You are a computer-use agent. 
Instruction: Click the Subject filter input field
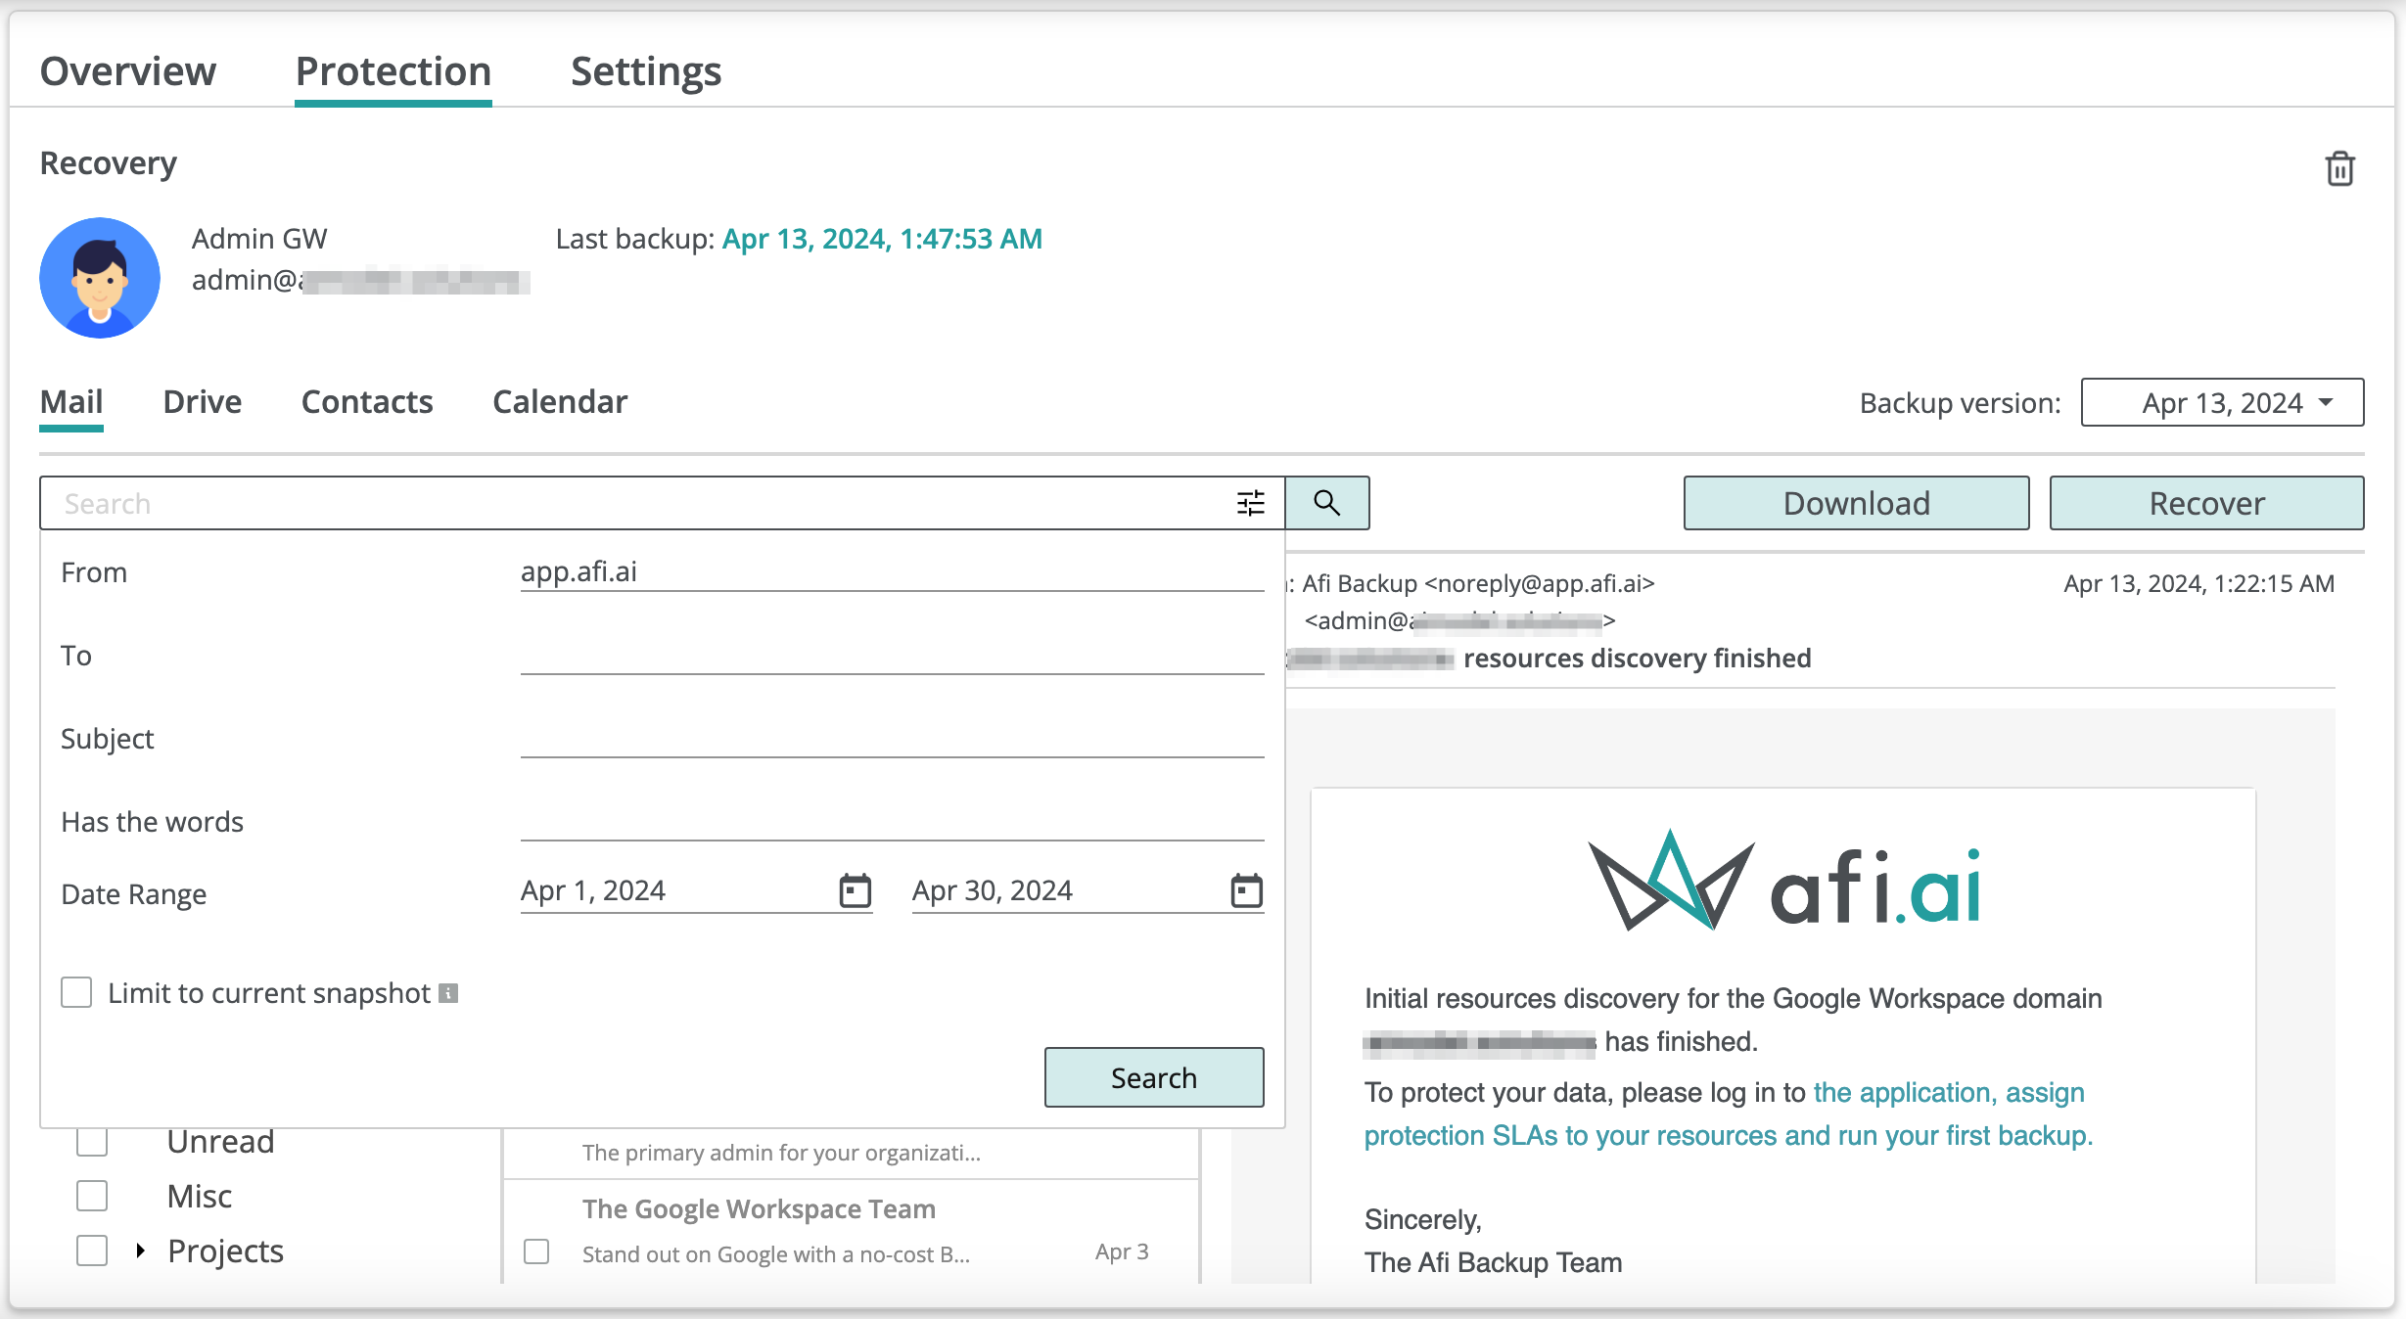click(x=892, y=738)
